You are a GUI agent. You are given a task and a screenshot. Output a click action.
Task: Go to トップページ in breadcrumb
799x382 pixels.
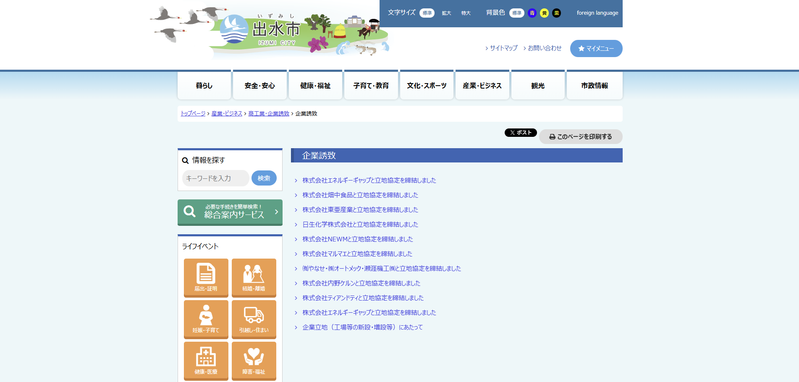(193, 113)
